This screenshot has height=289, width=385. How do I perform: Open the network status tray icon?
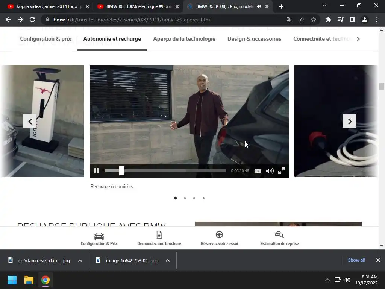pos(338,280)
